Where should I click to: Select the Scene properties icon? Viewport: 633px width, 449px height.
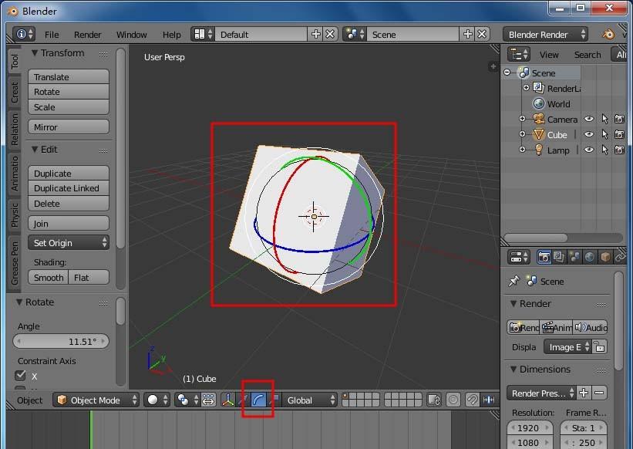[x=574, y=257]
